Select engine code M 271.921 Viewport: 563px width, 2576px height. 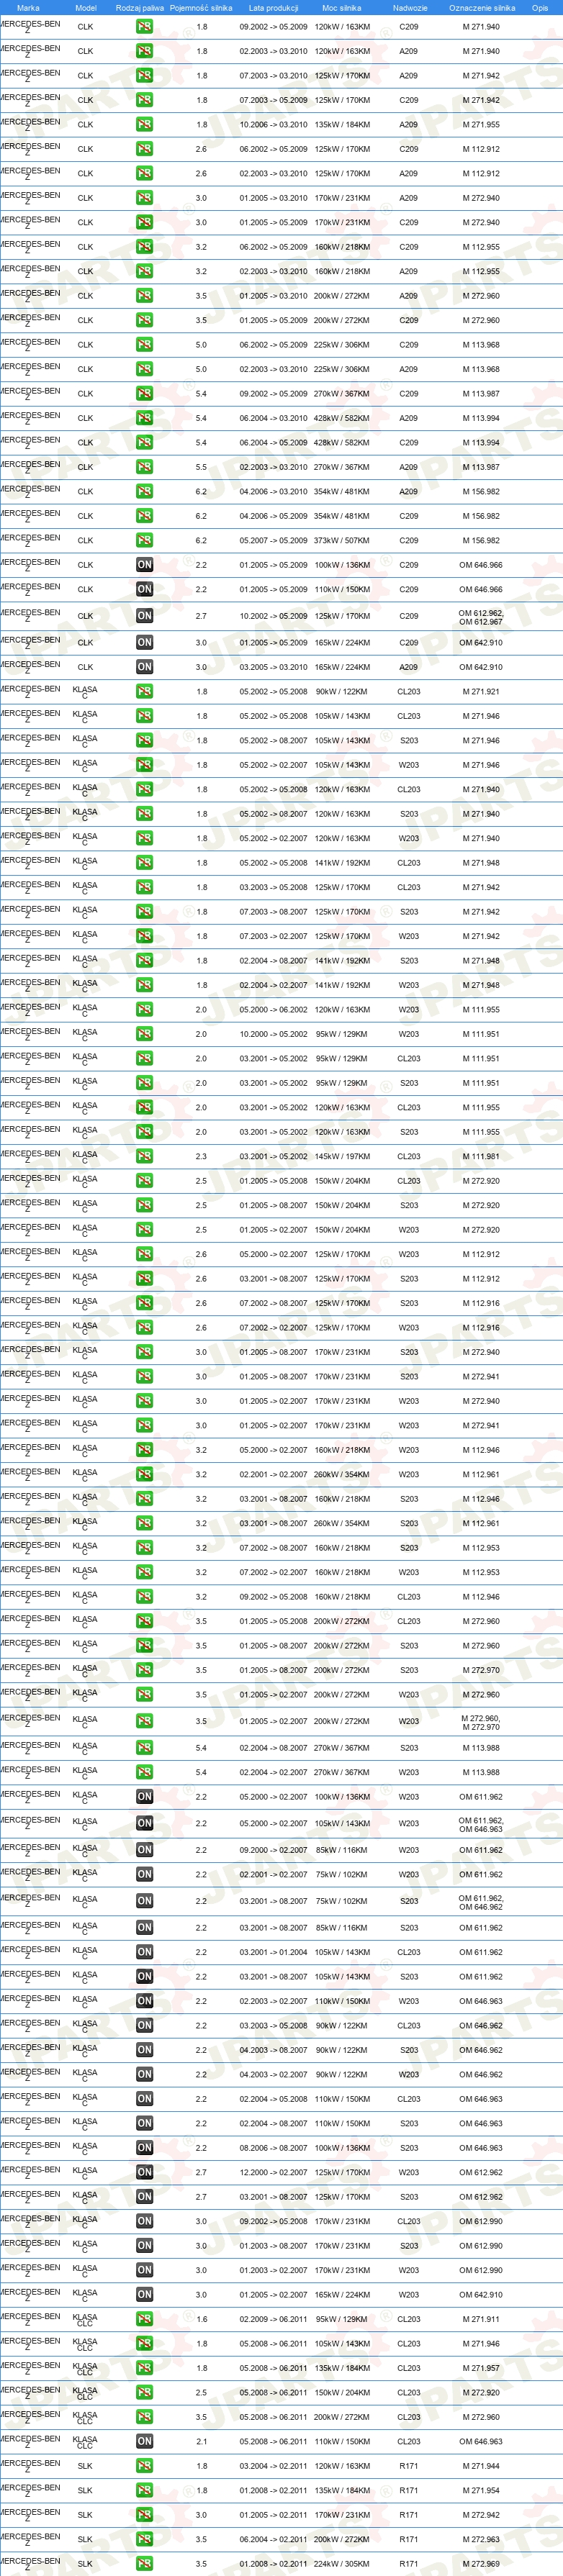pos(481,692)
